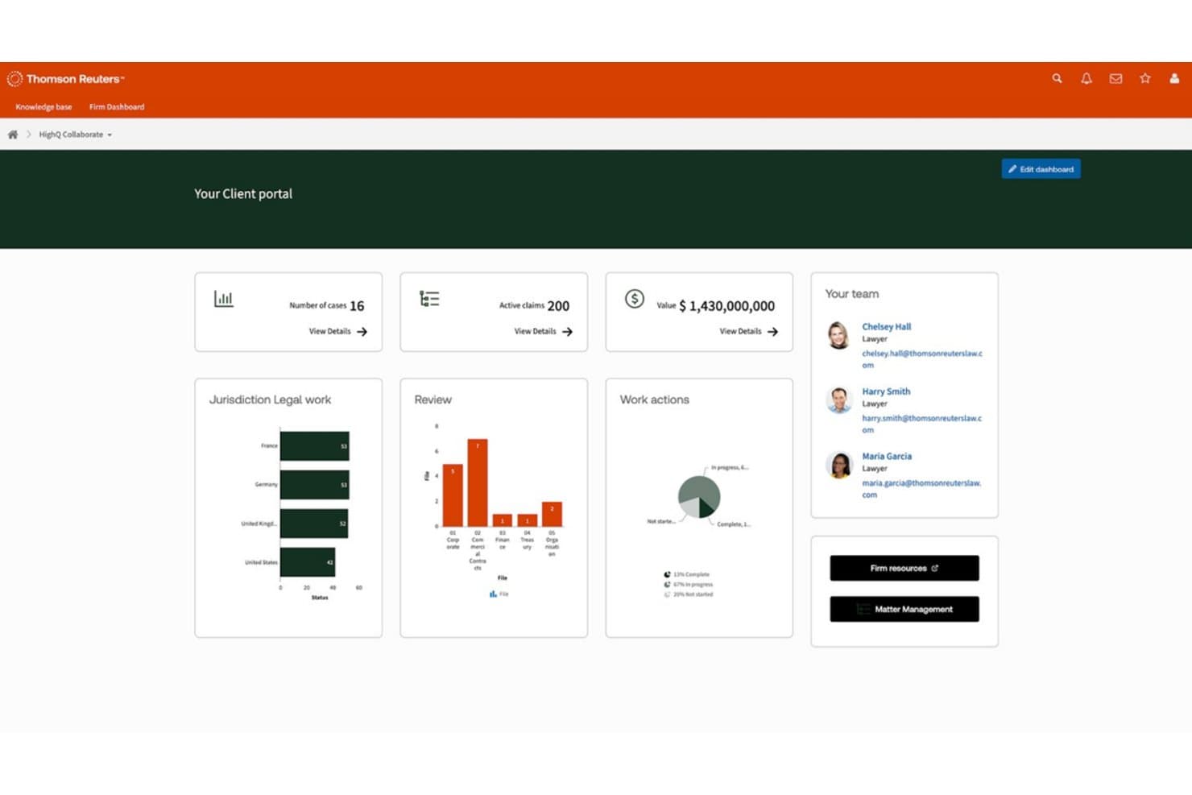
Task: Open notifications bell icon
Action: click(x=1086, y=79)
